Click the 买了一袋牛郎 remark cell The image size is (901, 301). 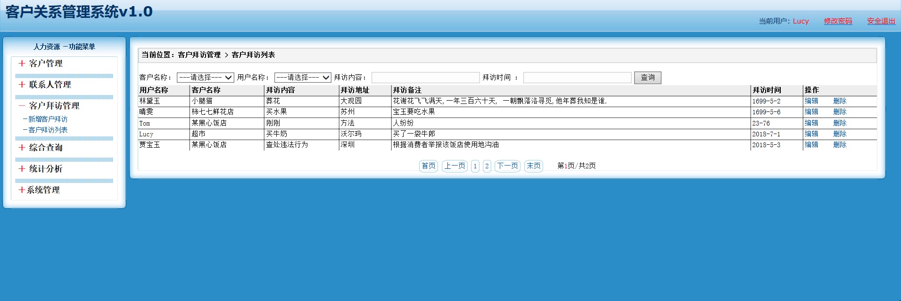click(414, 134)
